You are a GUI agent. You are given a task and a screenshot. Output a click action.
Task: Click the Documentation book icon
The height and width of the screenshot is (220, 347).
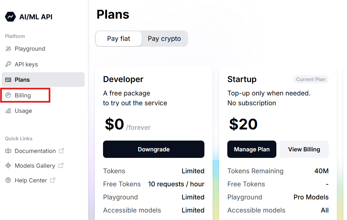[9, 151]
